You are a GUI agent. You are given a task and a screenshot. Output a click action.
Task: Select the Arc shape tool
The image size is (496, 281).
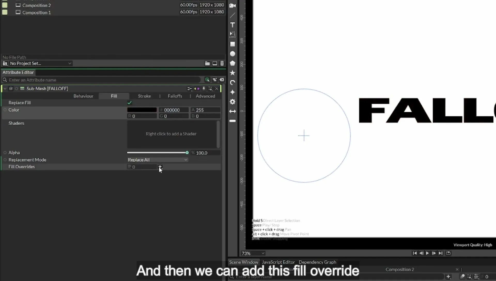pyautogui.click(x=233, y=83)
